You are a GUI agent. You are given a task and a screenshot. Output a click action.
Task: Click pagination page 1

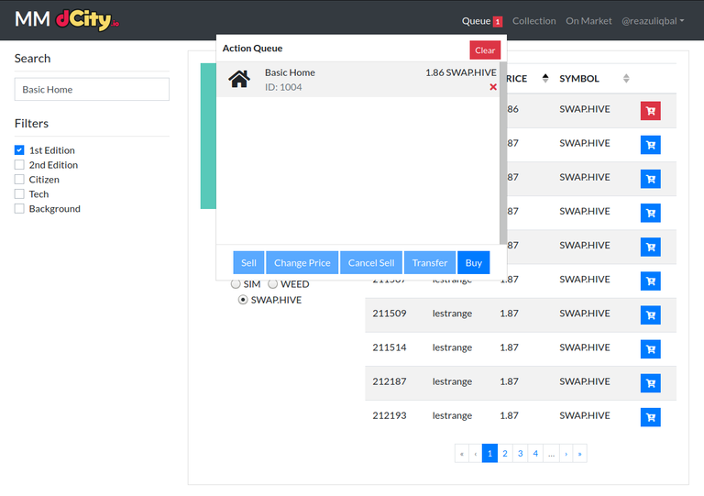click(x=489, y=453)
